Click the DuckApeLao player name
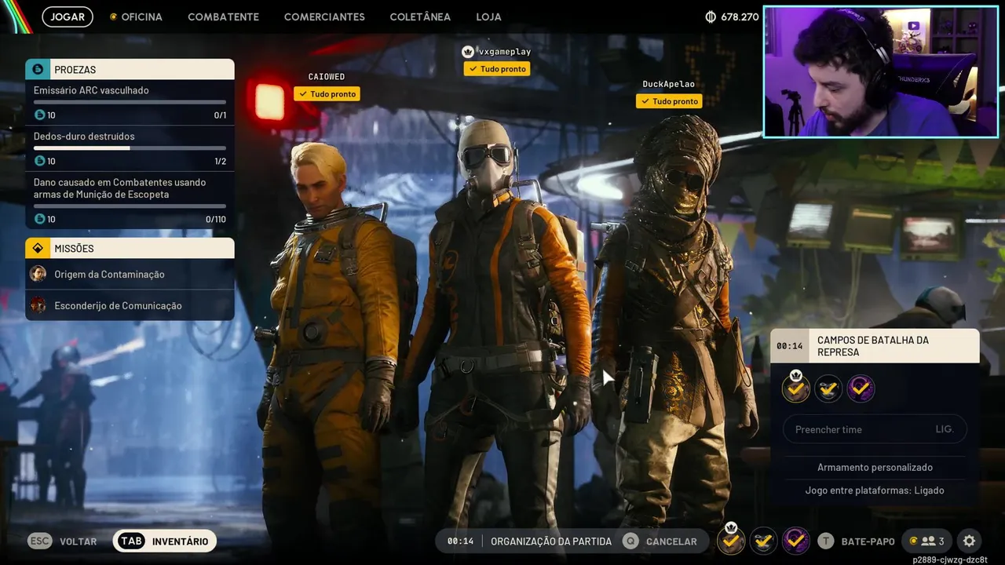1005x565 pixels. (669, 84)
